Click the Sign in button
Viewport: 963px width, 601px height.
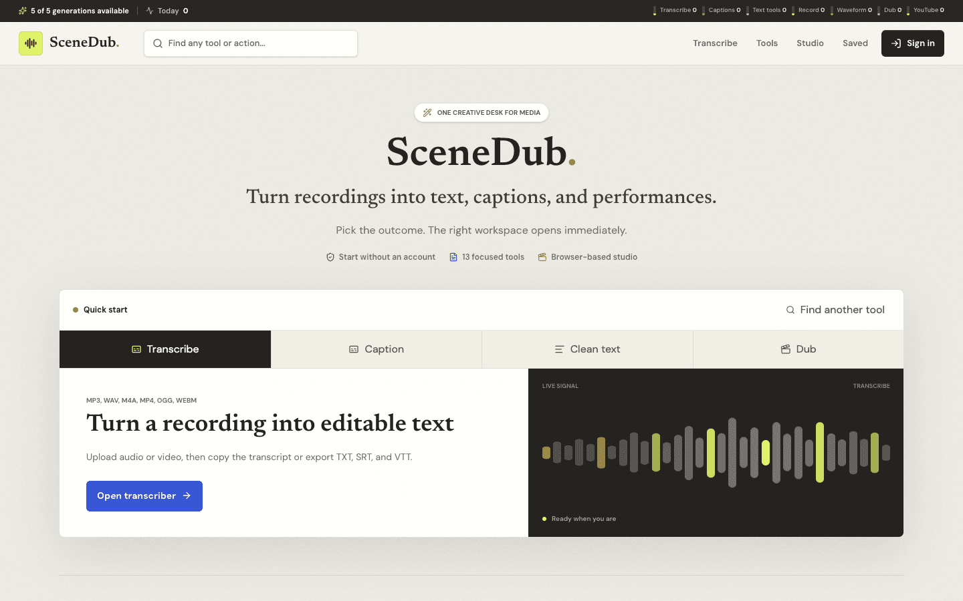[x=913, y=43]
